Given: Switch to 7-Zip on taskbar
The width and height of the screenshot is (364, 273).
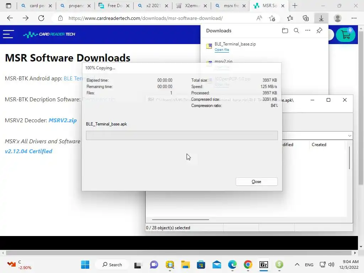Looking at the screenshot, I should [x=264, y=264].
